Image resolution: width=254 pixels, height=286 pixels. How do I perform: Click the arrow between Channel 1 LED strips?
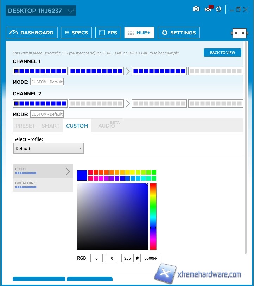click(128, 71)
